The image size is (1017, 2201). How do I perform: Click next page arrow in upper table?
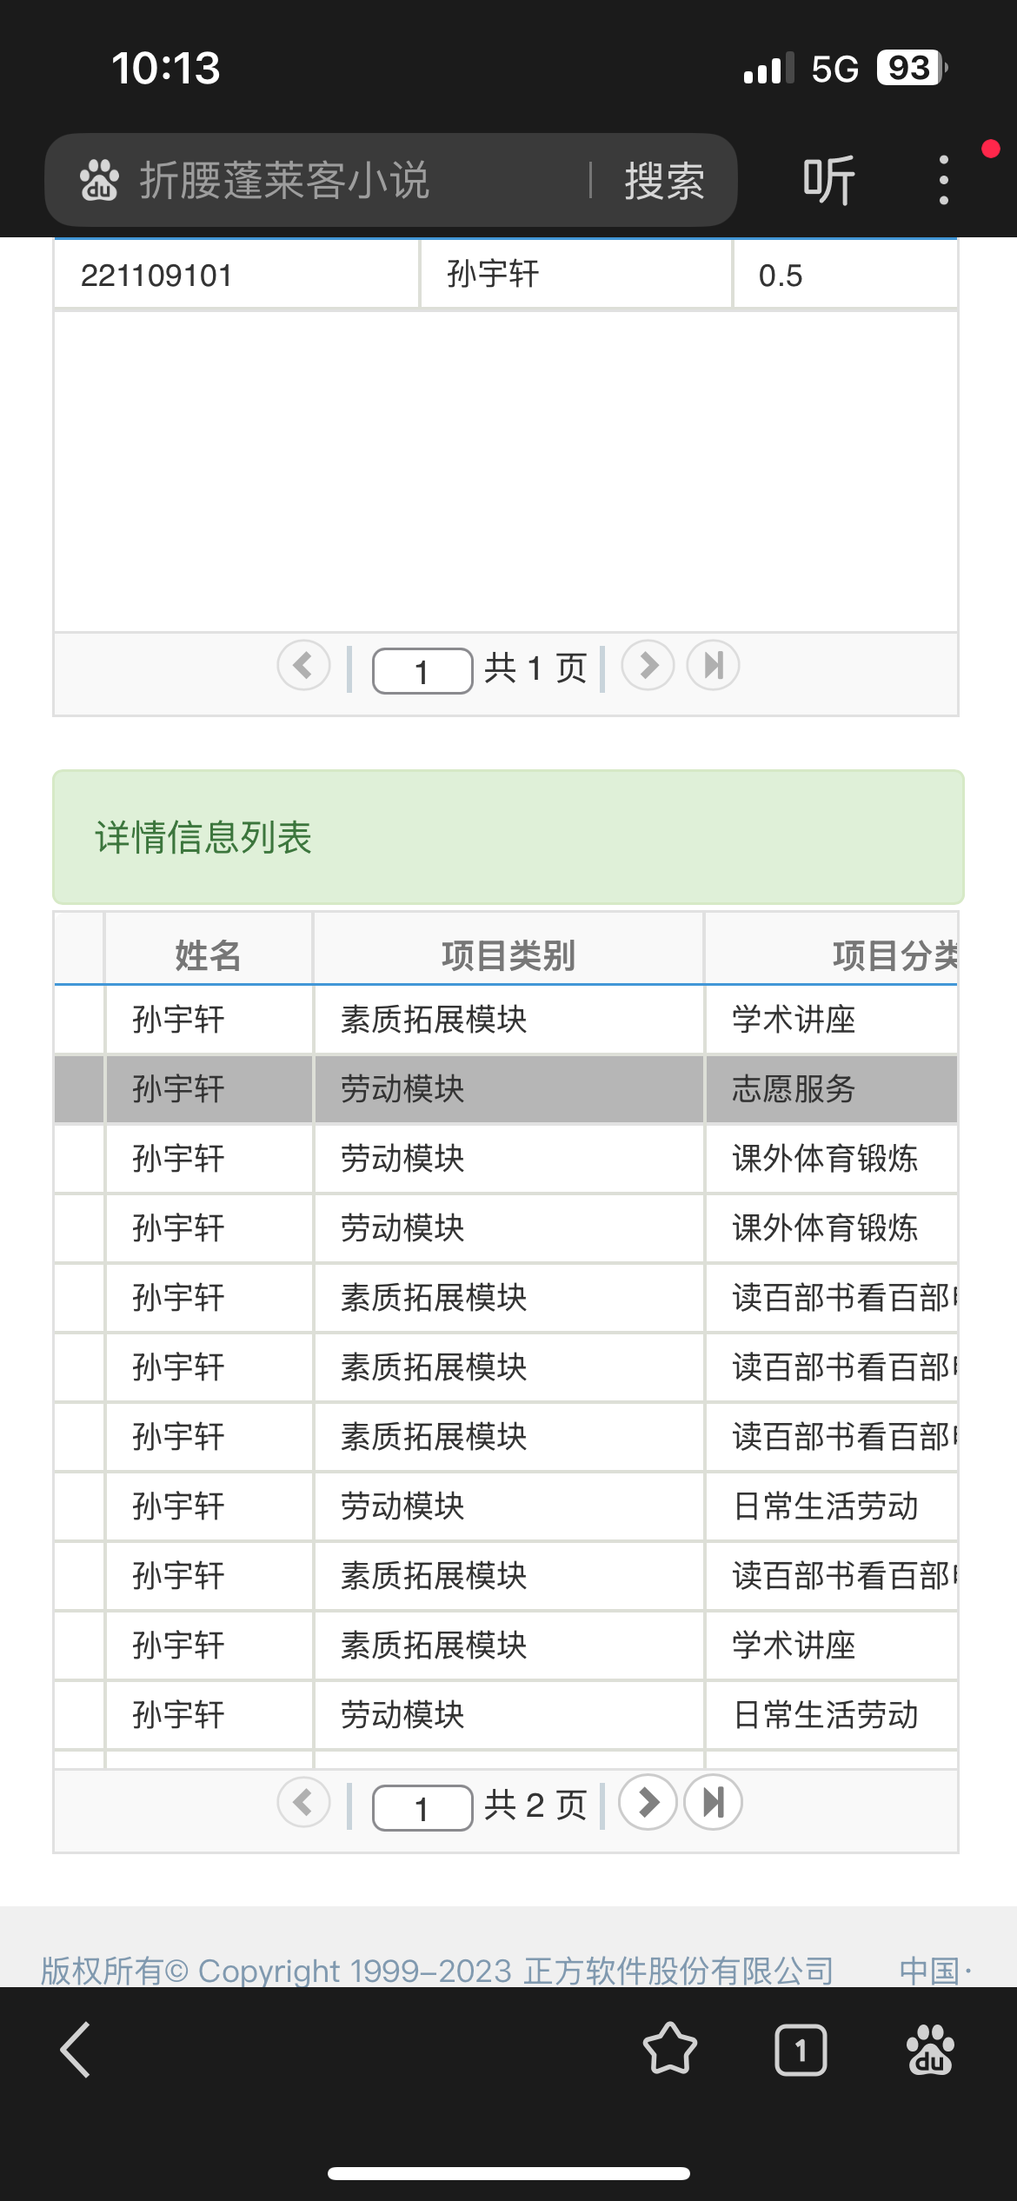tap(648, 666)
